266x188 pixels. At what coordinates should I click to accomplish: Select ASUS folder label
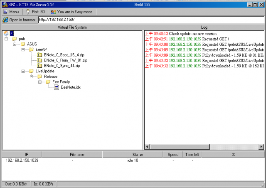[x=32, y=44]
